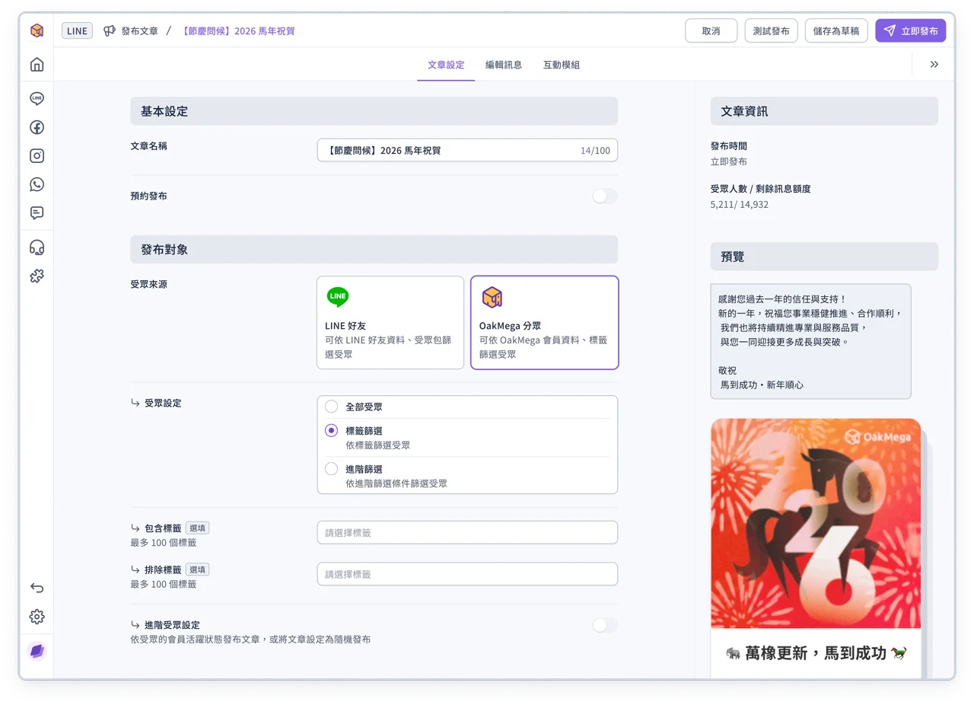Click the 受眾人數 value 5,211/ 14,932
This screenshot has width=974, height=705.
[x=739, y=205]
